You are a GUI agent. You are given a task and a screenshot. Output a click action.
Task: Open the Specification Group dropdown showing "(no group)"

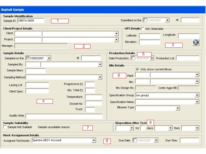click(197, 95)
